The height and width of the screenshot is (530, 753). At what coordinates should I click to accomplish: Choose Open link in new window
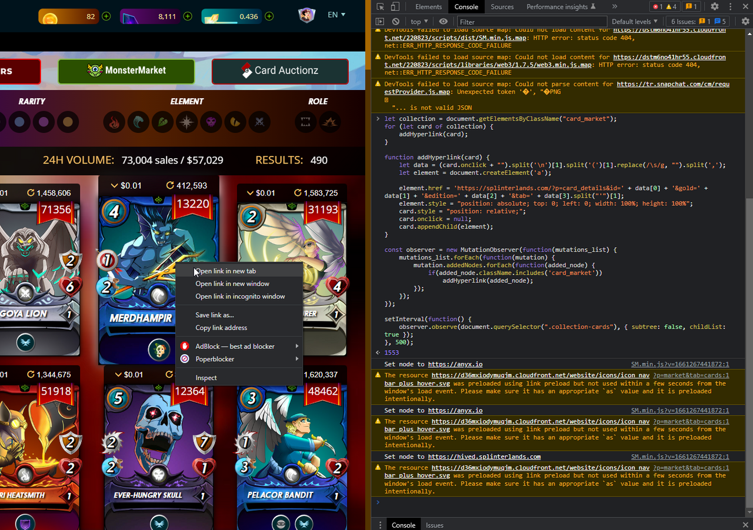[239, 284]
